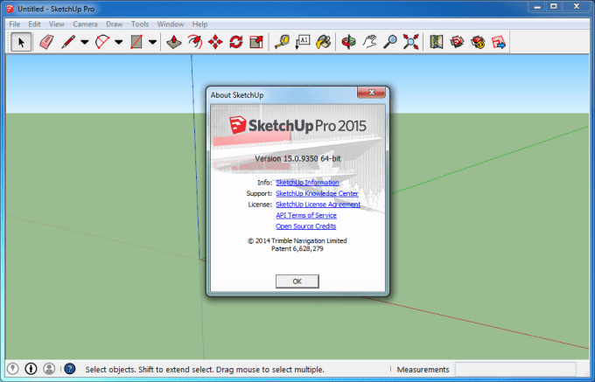
Task: Pick the Eraser tool
Action: tap(46, 42)
